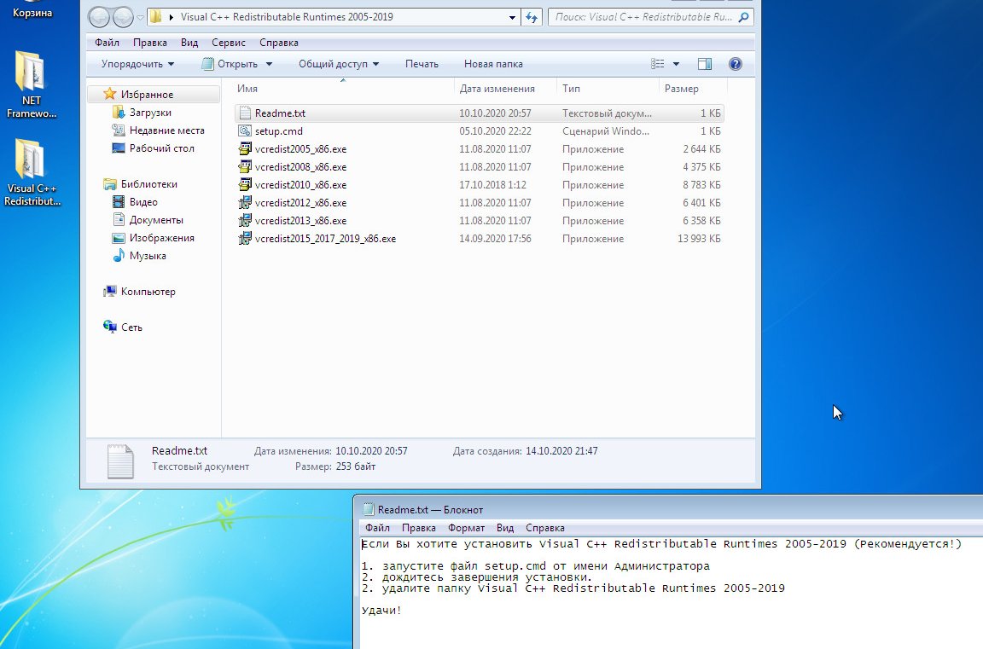This screenshot has width=983, height=649.
Task: Click the vcredist2008_x86.exe icon
Action: point(245,166)
